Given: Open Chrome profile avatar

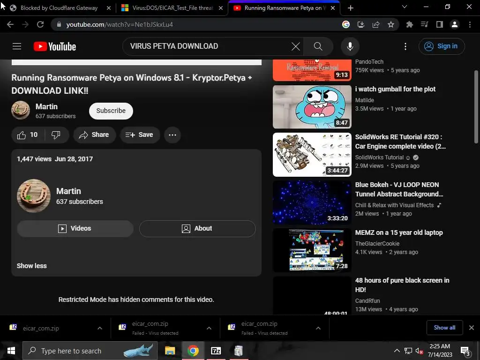Looking at the screenshot, I should (455, 24).
